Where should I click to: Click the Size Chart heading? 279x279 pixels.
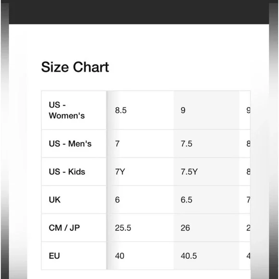75,67
